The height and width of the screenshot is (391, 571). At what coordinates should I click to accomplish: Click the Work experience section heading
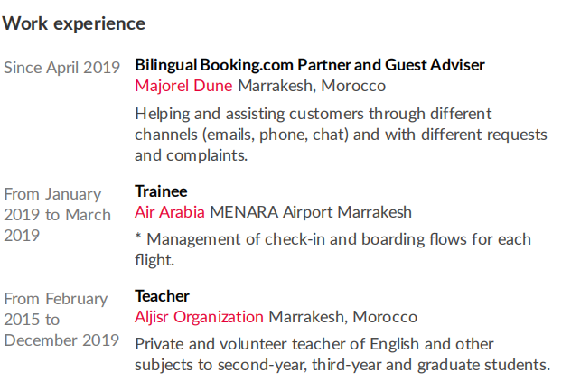point(74,23)
